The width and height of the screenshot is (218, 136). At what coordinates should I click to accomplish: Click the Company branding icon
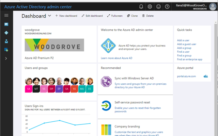click(x=106, y=130)
